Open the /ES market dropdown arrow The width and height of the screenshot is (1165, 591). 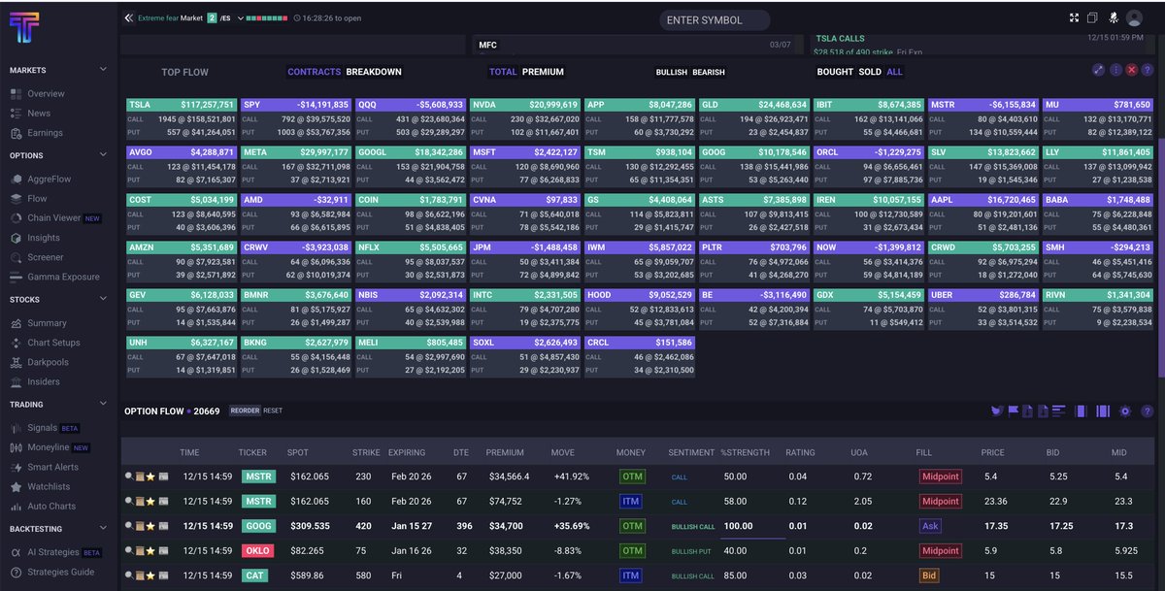coord(240,17)
